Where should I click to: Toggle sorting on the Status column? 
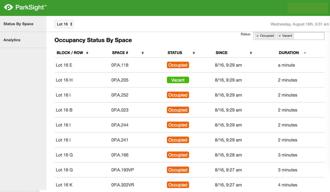(194, 53)
